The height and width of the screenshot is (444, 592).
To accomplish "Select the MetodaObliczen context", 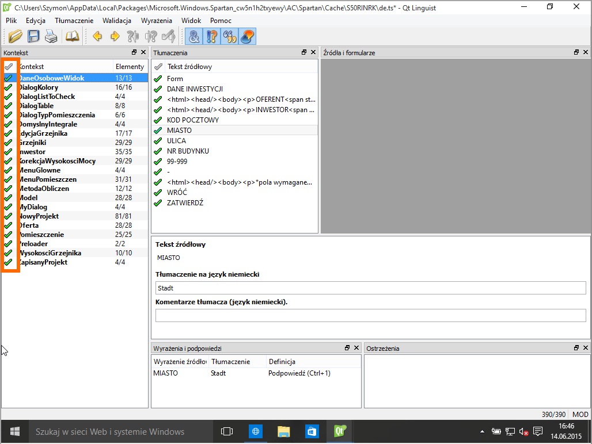I will tap(43, 189).
